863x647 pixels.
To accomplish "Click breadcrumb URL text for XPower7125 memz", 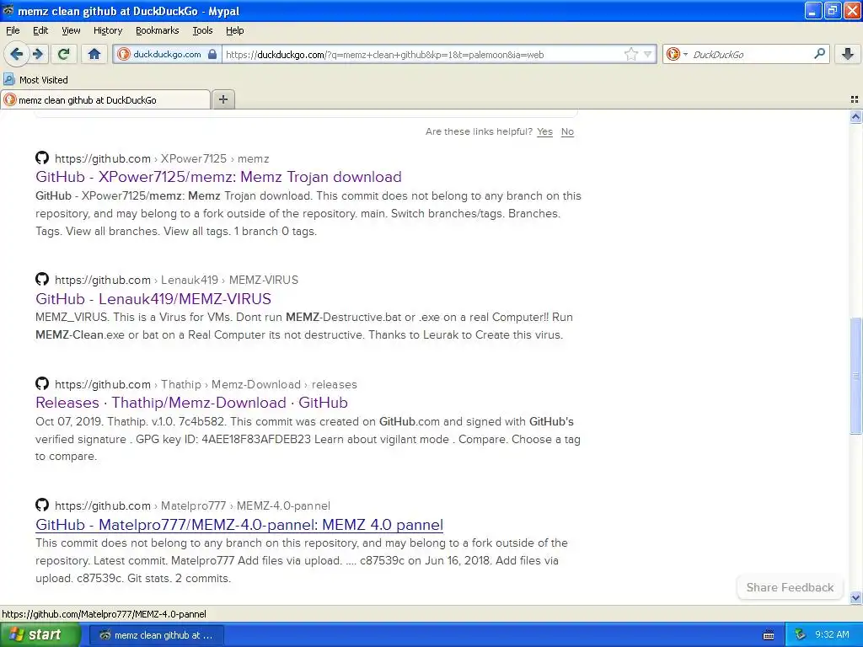I will coord(162,158).
